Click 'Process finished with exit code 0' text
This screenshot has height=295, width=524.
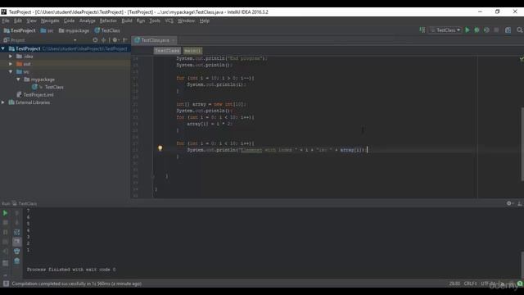click(x=71, y=270)
